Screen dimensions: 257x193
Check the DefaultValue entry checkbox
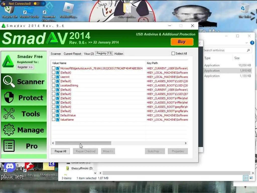(54, 115)
